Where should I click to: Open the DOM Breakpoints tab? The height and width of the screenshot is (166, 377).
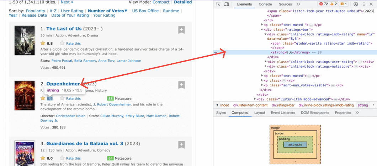(315, 113)
